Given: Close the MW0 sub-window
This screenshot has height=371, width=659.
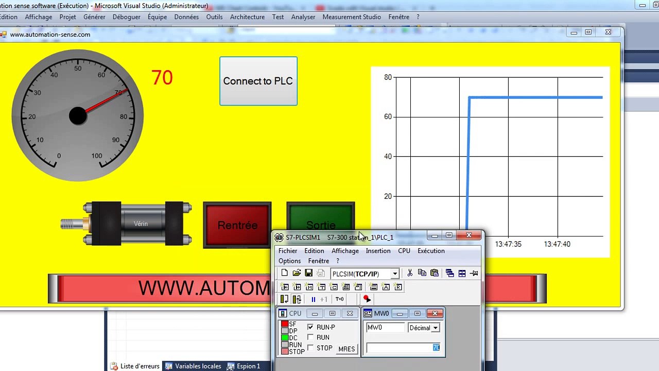Looking at the screenshot, I should [x=435, y=313].
